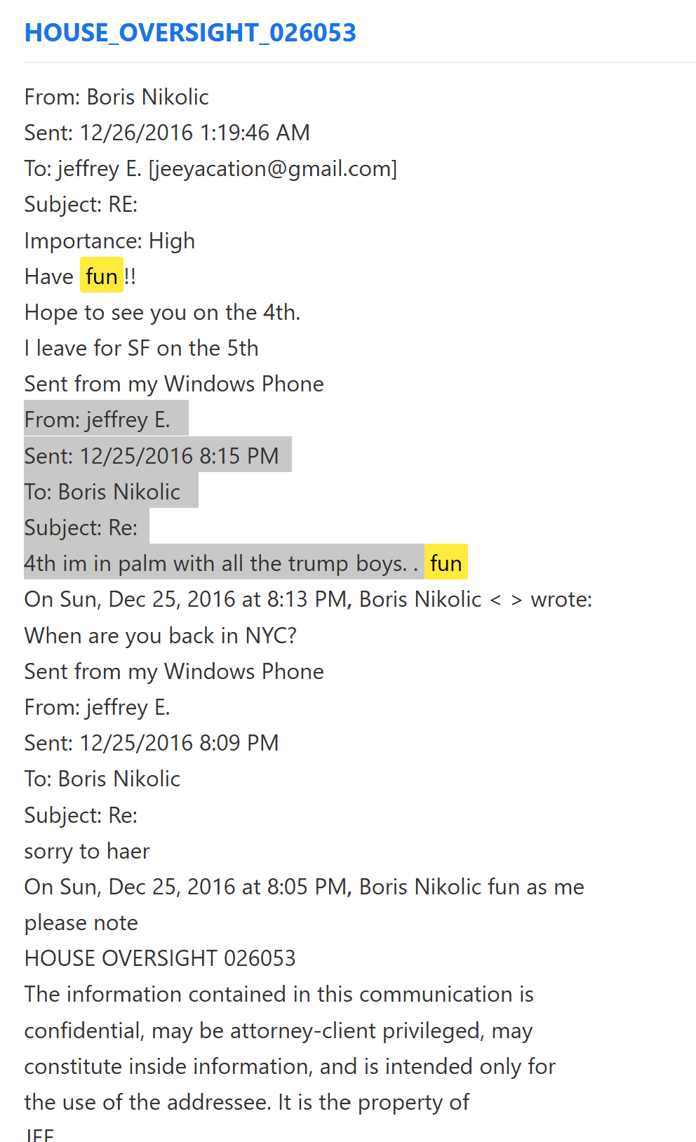Click highlighted "fun" after "trump boys"
696x1142 pixels.
pos(446,563)
